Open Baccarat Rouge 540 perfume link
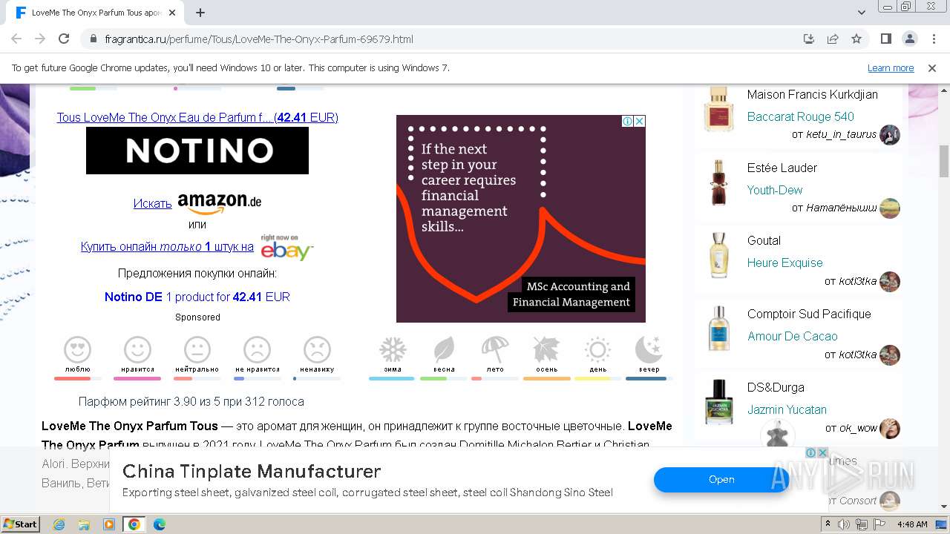Screen dimensions: 950x534 (x=800, y=116)
